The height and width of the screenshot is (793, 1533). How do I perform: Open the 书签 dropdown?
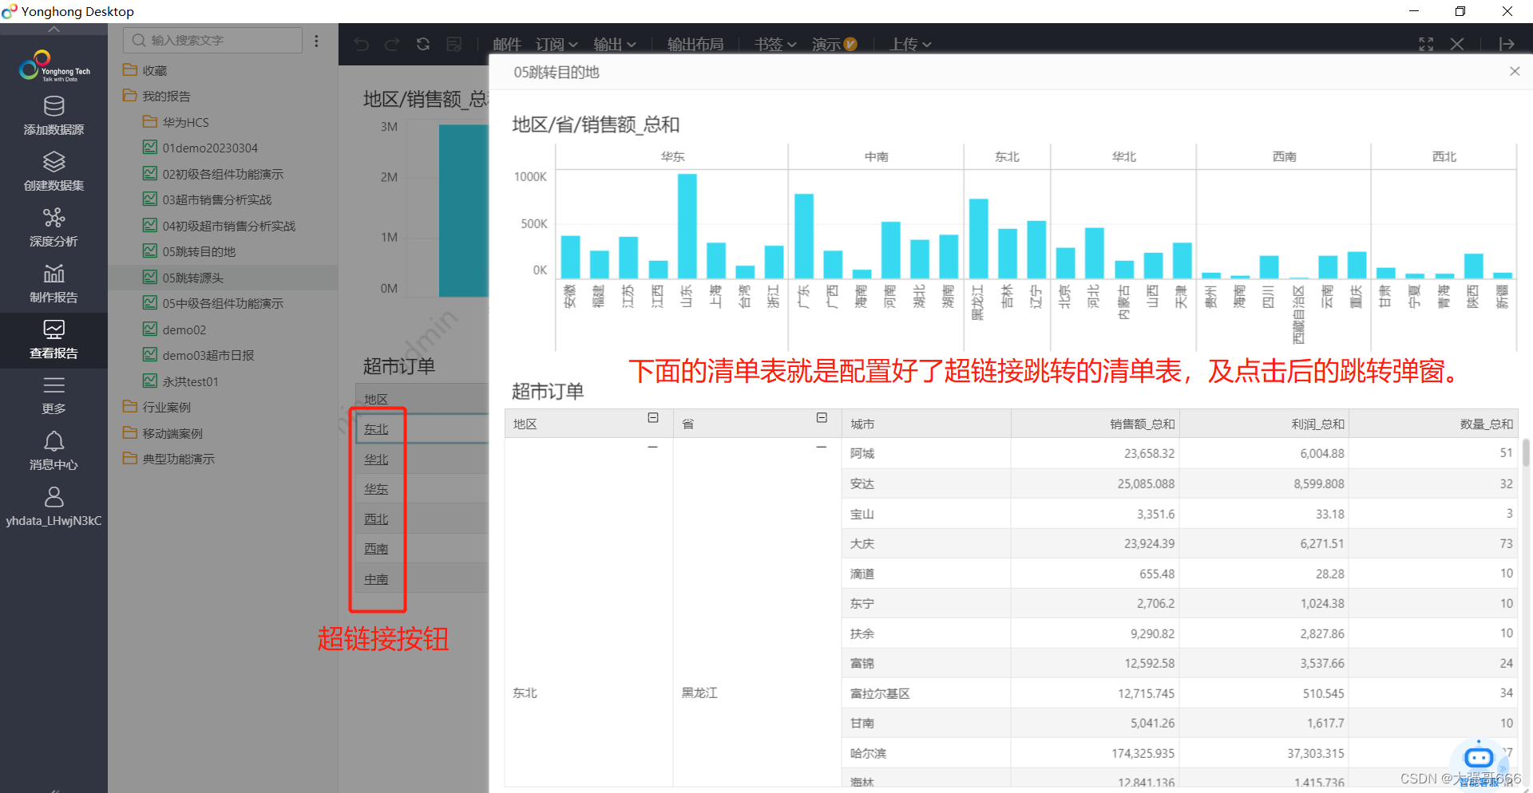click(775, 44)
